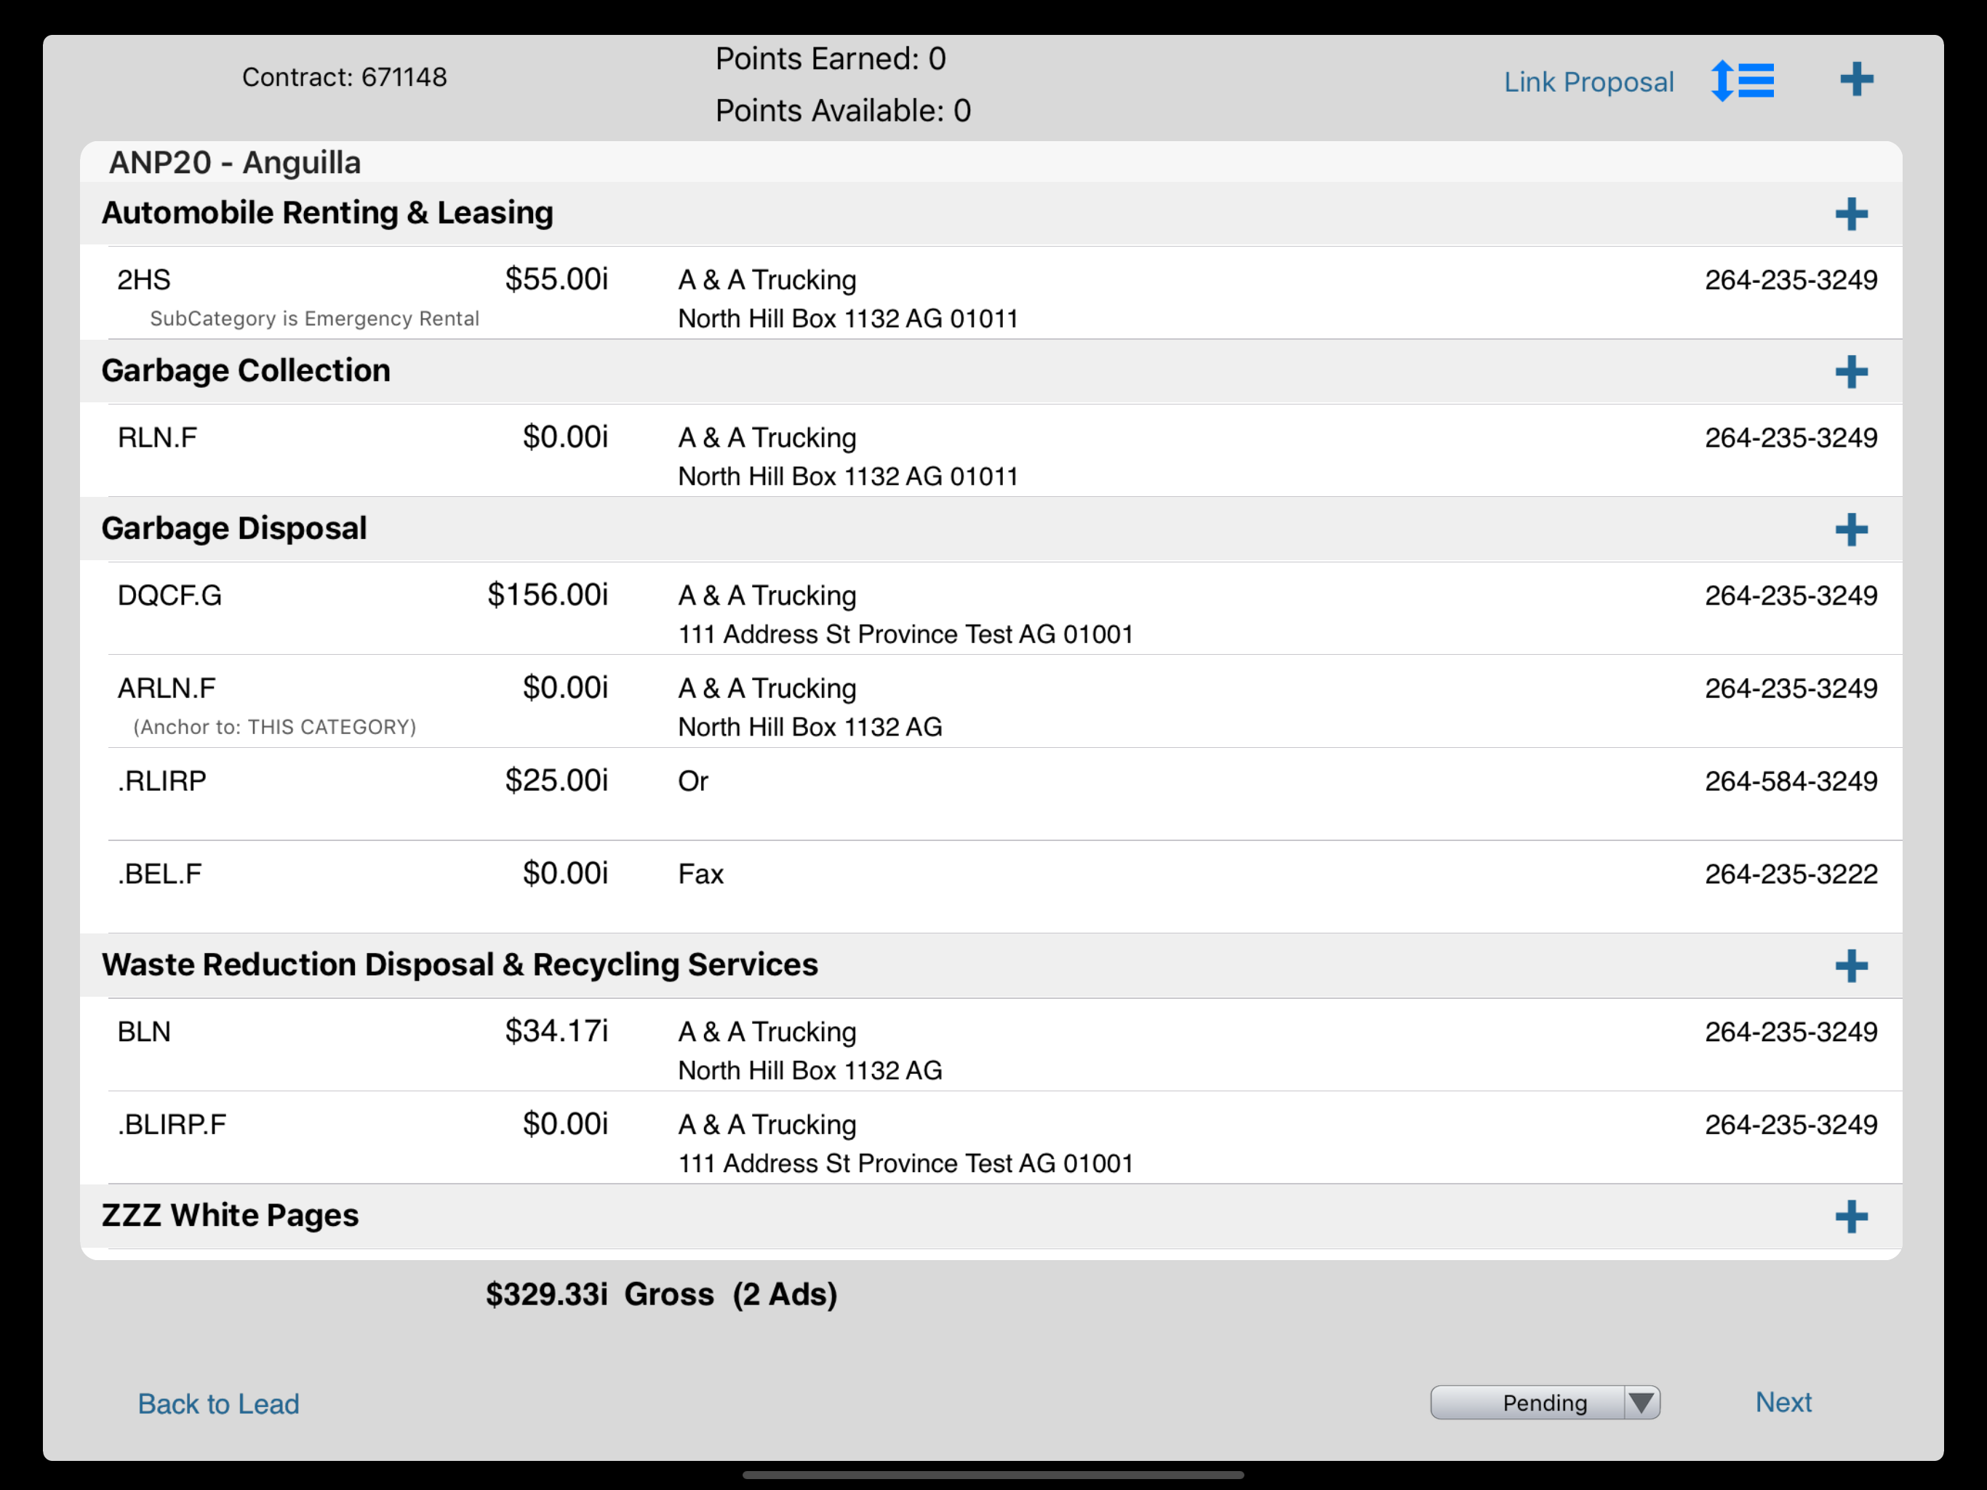Add ad under Waste Reduction Disposal & Recycling

click(x=1850, y=966)
